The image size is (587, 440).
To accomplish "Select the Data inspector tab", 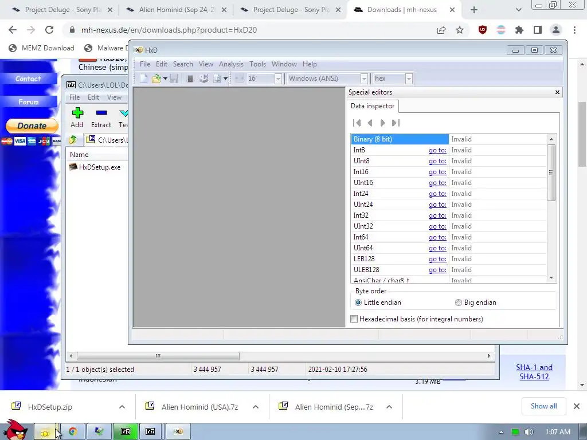I will (373, 106).
